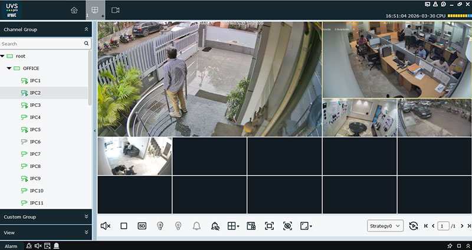Select the large entrance camera feed
Viewport: 472px width, 250px height.
pyautogui.click(x=209, y=79)
